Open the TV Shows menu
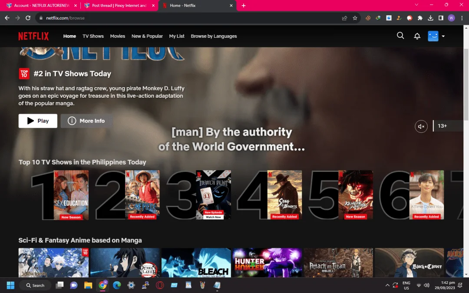The image size is (469, 293). 93,36
